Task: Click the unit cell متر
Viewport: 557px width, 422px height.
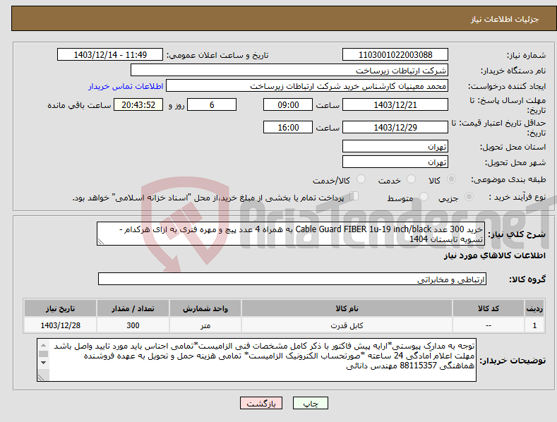Action: click(205, 325)
